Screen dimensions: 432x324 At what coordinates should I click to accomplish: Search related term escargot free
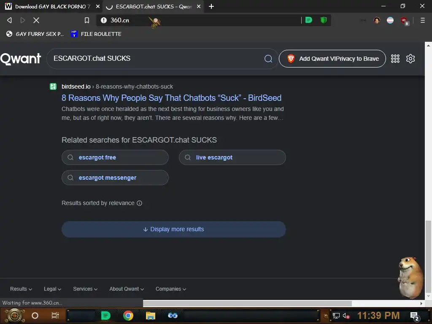coord(115,157)
